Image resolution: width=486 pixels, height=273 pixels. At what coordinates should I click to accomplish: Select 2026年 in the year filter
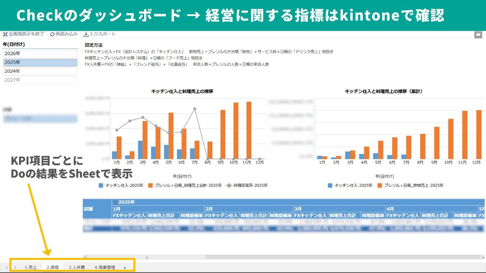coord(40,54)
